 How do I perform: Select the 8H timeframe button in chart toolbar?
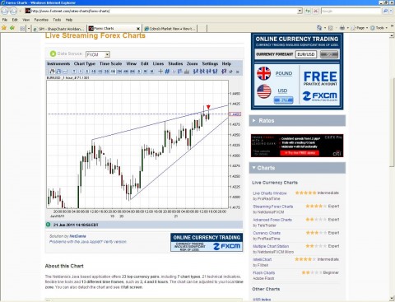132,72
